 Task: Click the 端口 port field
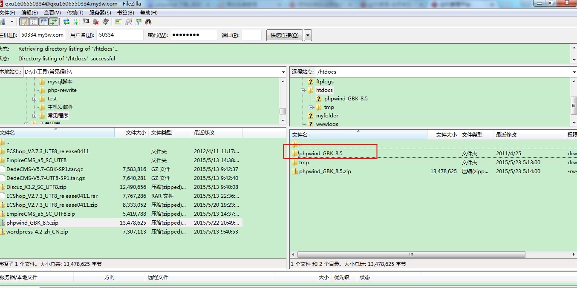(x=251, y=35)
